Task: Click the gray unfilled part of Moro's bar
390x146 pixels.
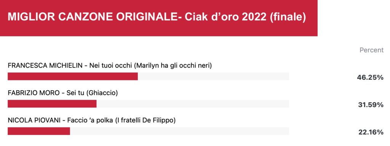Action: click(193, 104)
